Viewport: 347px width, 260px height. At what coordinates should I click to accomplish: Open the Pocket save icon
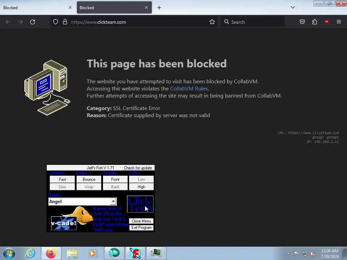pos(302,22)
